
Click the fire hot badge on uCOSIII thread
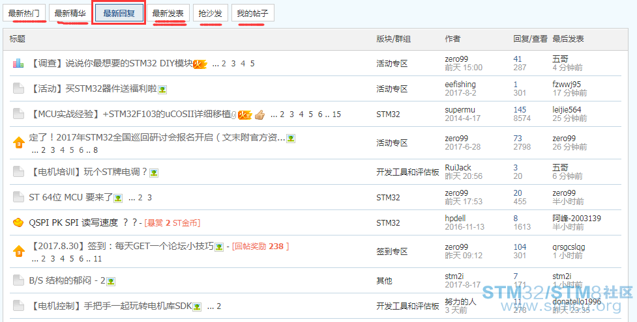point(244,114)
